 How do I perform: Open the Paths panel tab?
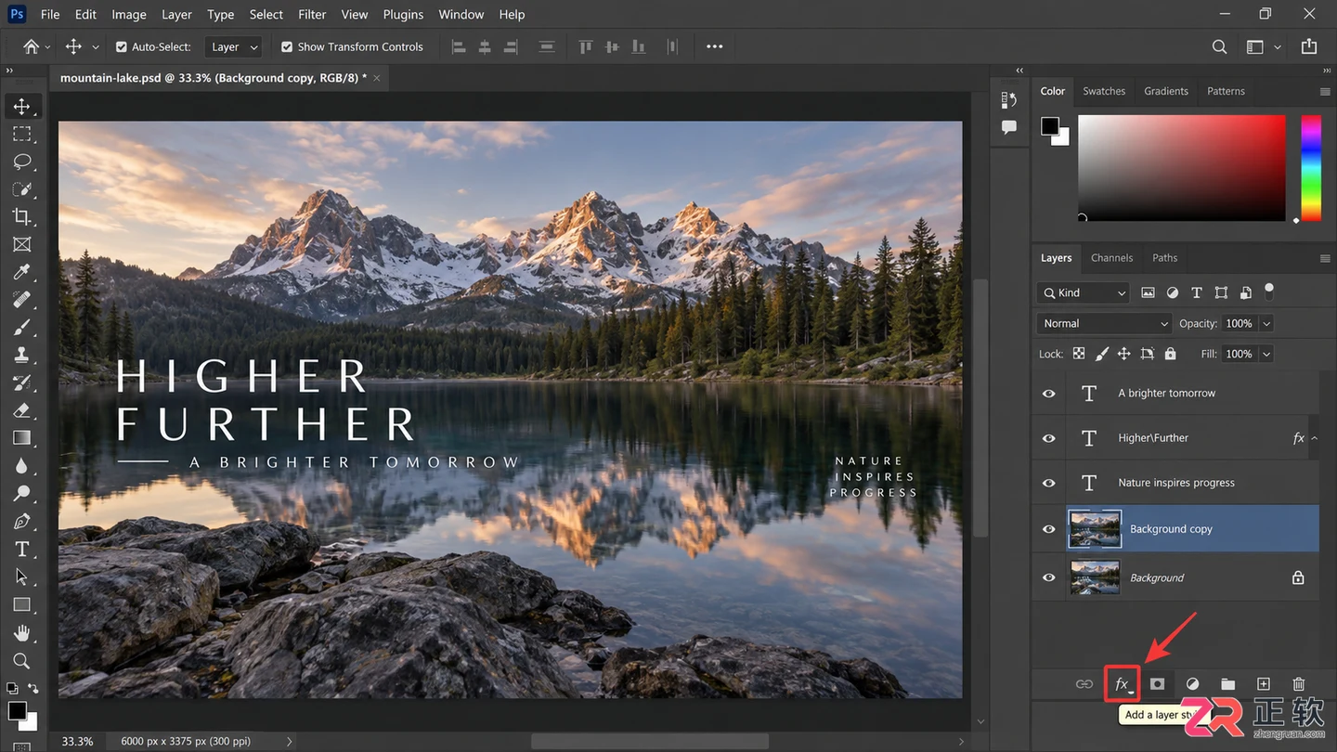pyautogui.click(x=1164, y=258)
